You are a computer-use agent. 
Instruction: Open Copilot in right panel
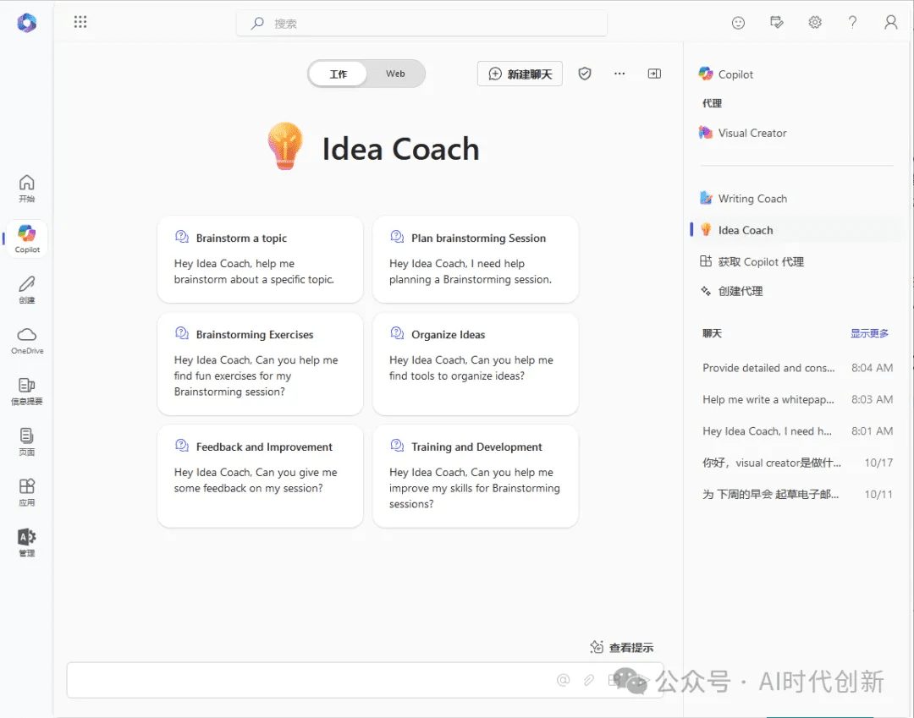pos(726,74)
